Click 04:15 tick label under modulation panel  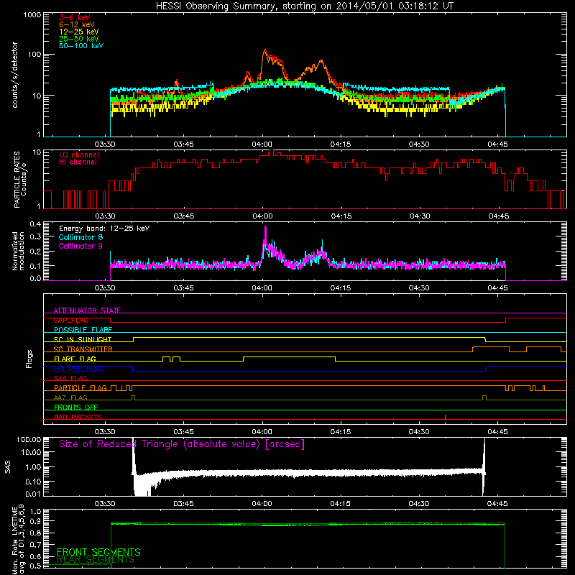340,288
